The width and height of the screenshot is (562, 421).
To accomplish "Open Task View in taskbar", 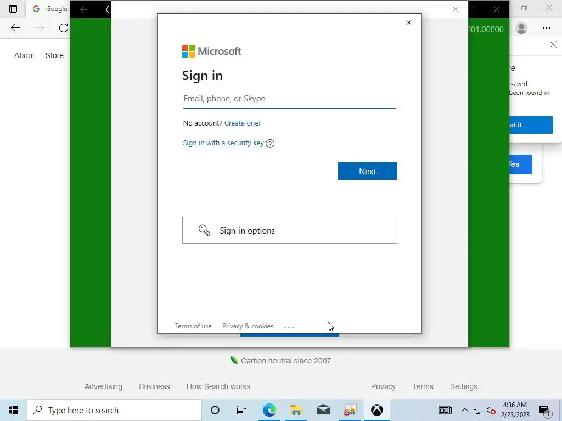I will 241,410.
